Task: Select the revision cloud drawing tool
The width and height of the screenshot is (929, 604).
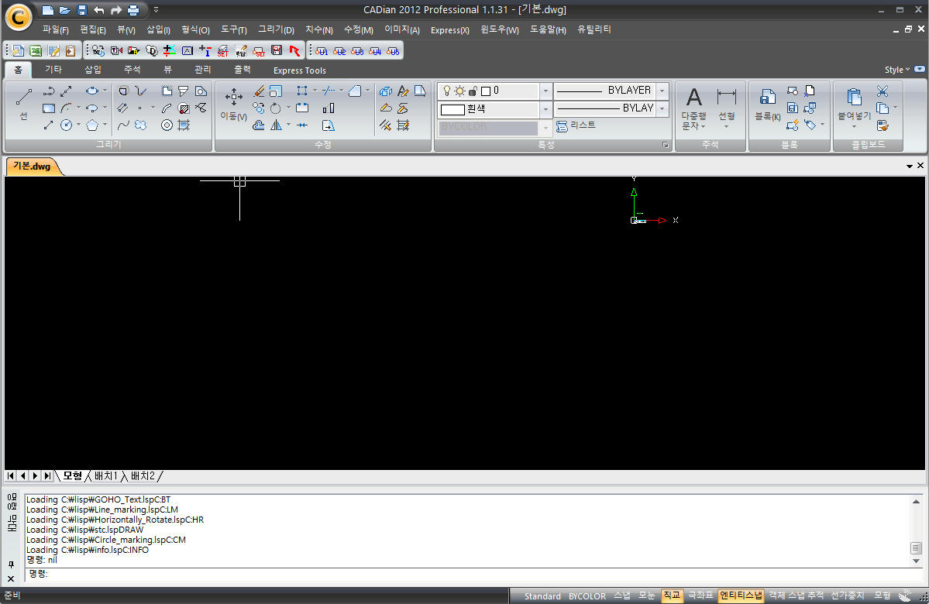Action: (141, 125)
